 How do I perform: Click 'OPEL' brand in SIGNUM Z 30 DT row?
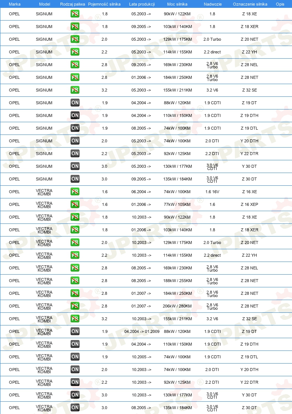tap(14, 179)
